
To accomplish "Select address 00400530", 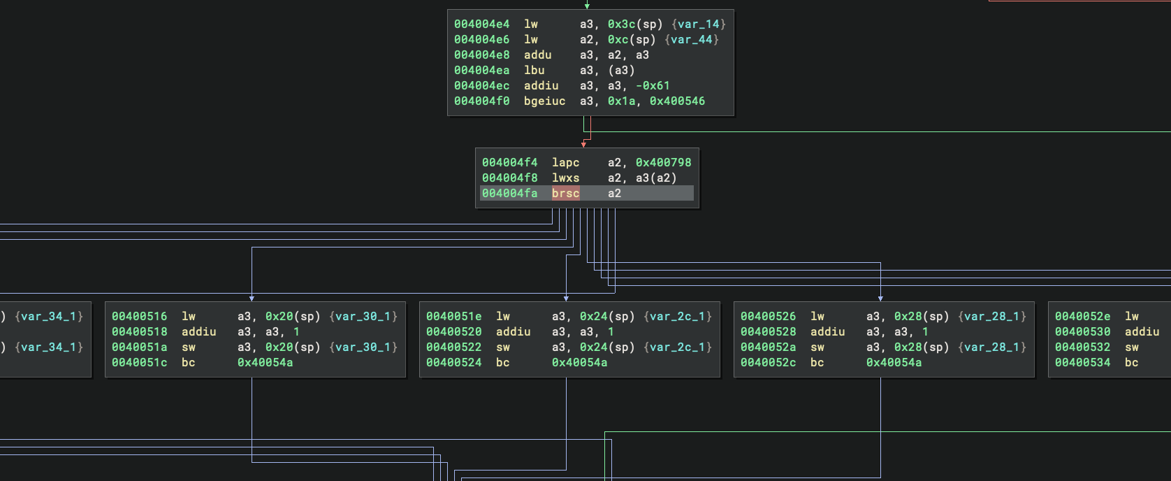I will click(x=1083, y=332).
